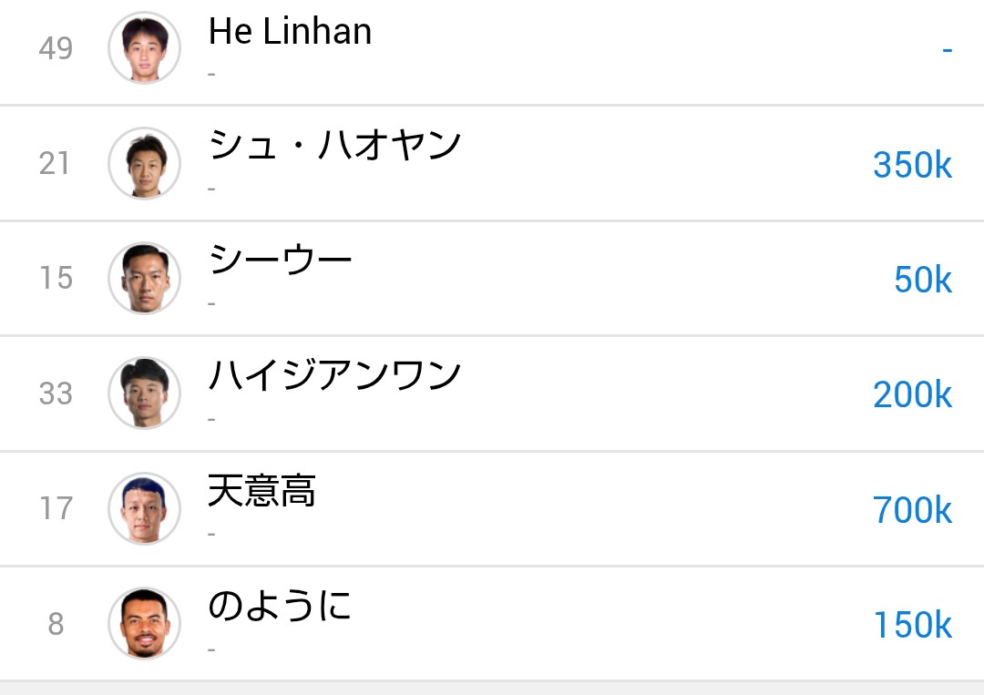Image resolution: width=984 pixels, height=695 pixels.
Task: Tap the avatar of のように
Action: 144,624
